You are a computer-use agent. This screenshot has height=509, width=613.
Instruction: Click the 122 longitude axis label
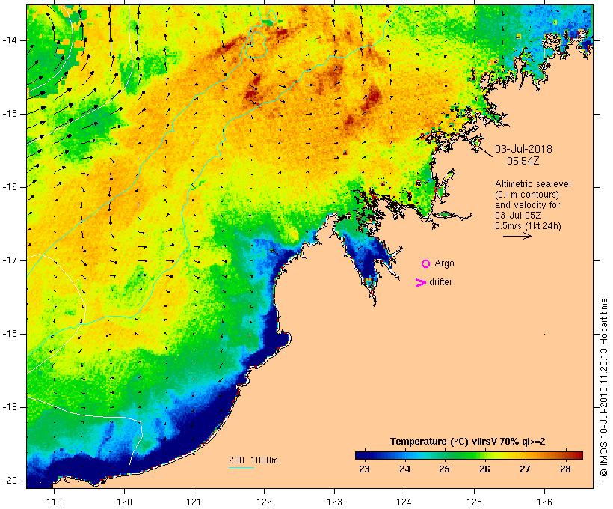pos(265,502)
